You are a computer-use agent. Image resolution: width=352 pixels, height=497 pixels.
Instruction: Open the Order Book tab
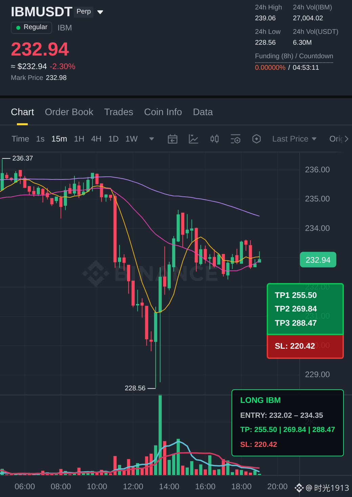tap(69, 112)
